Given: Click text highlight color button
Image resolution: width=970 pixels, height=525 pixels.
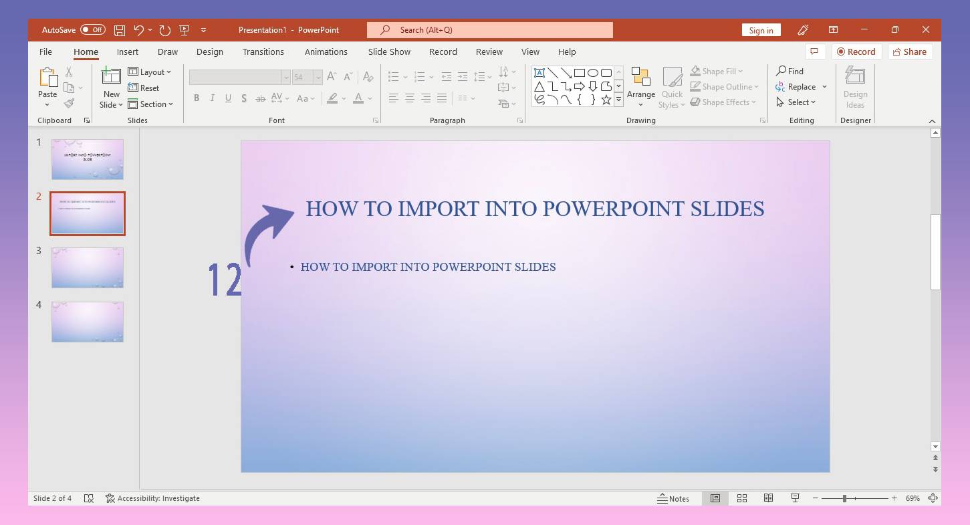Looking at the screenshot, I should (x=332, y=98).
